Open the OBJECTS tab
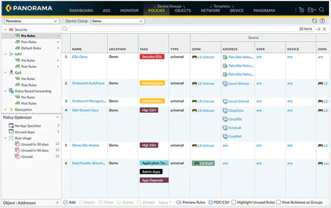Screen dimensions: 331x208 (182, 10)
